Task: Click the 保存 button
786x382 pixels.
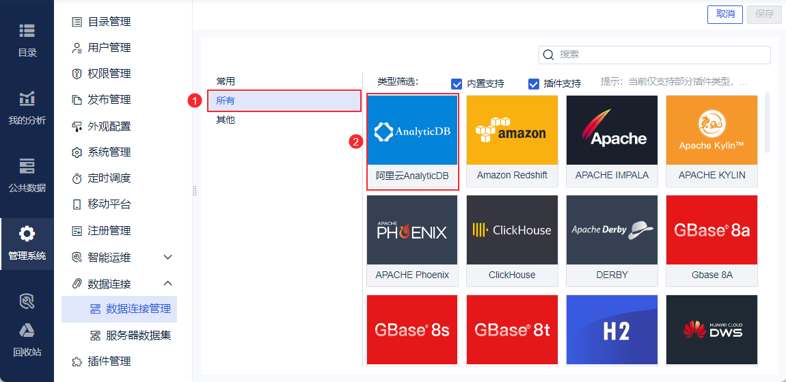Action: tap(764, 14)
